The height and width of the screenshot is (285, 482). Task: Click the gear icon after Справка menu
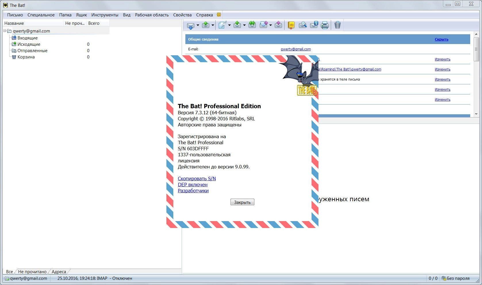219,15
